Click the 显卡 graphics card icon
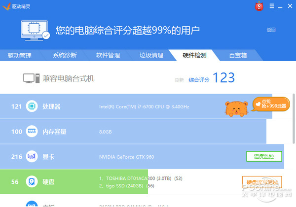Screen dimensions: 296x207 point(32,156)
